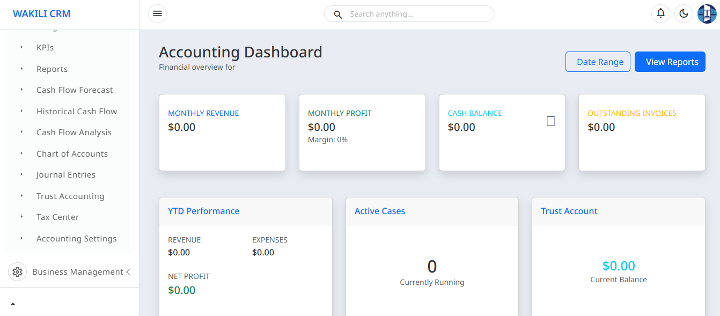Select Journal Entries in sidebar
This screenshot has height=316, width=720.
click(66, 175)
